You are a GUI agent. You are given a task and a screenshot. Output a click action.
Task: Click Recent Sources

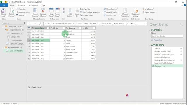pos(149,12)
